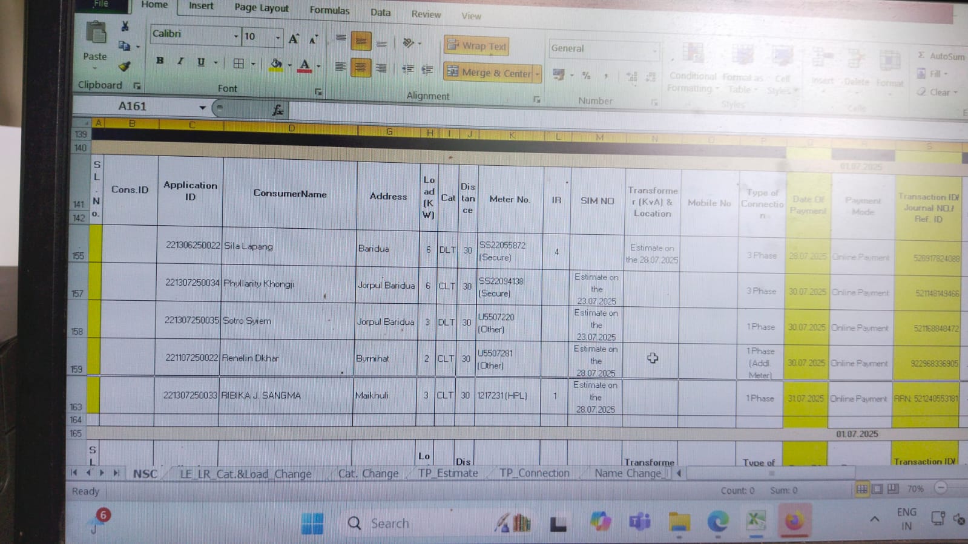Apply the Percent Style format
The width and height of the screenshot is (968, 544).
tap(586, 76)
